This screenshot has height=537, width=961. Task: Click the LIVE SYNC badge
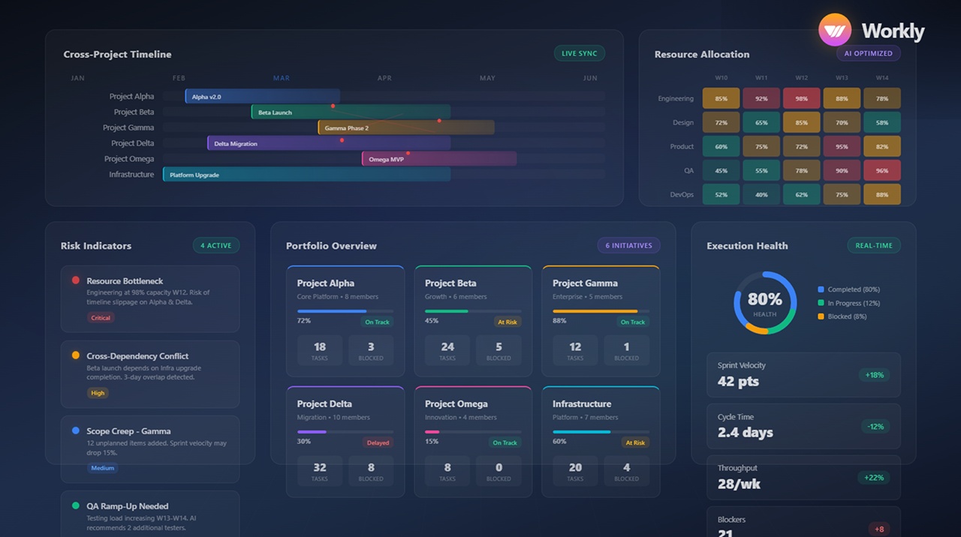(579, 53)
